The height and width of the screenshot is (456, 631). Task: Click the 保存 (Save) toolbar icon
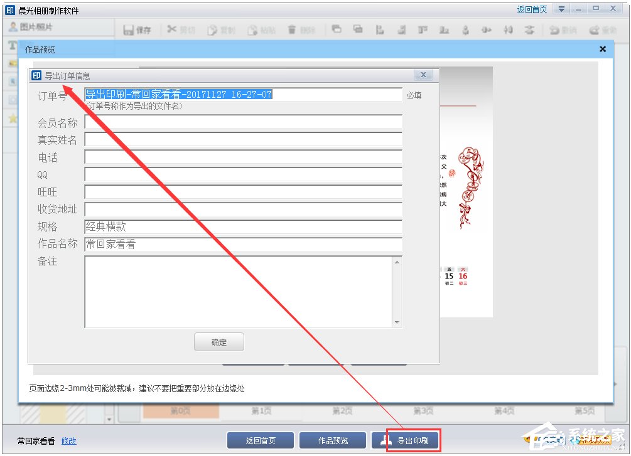138,29
